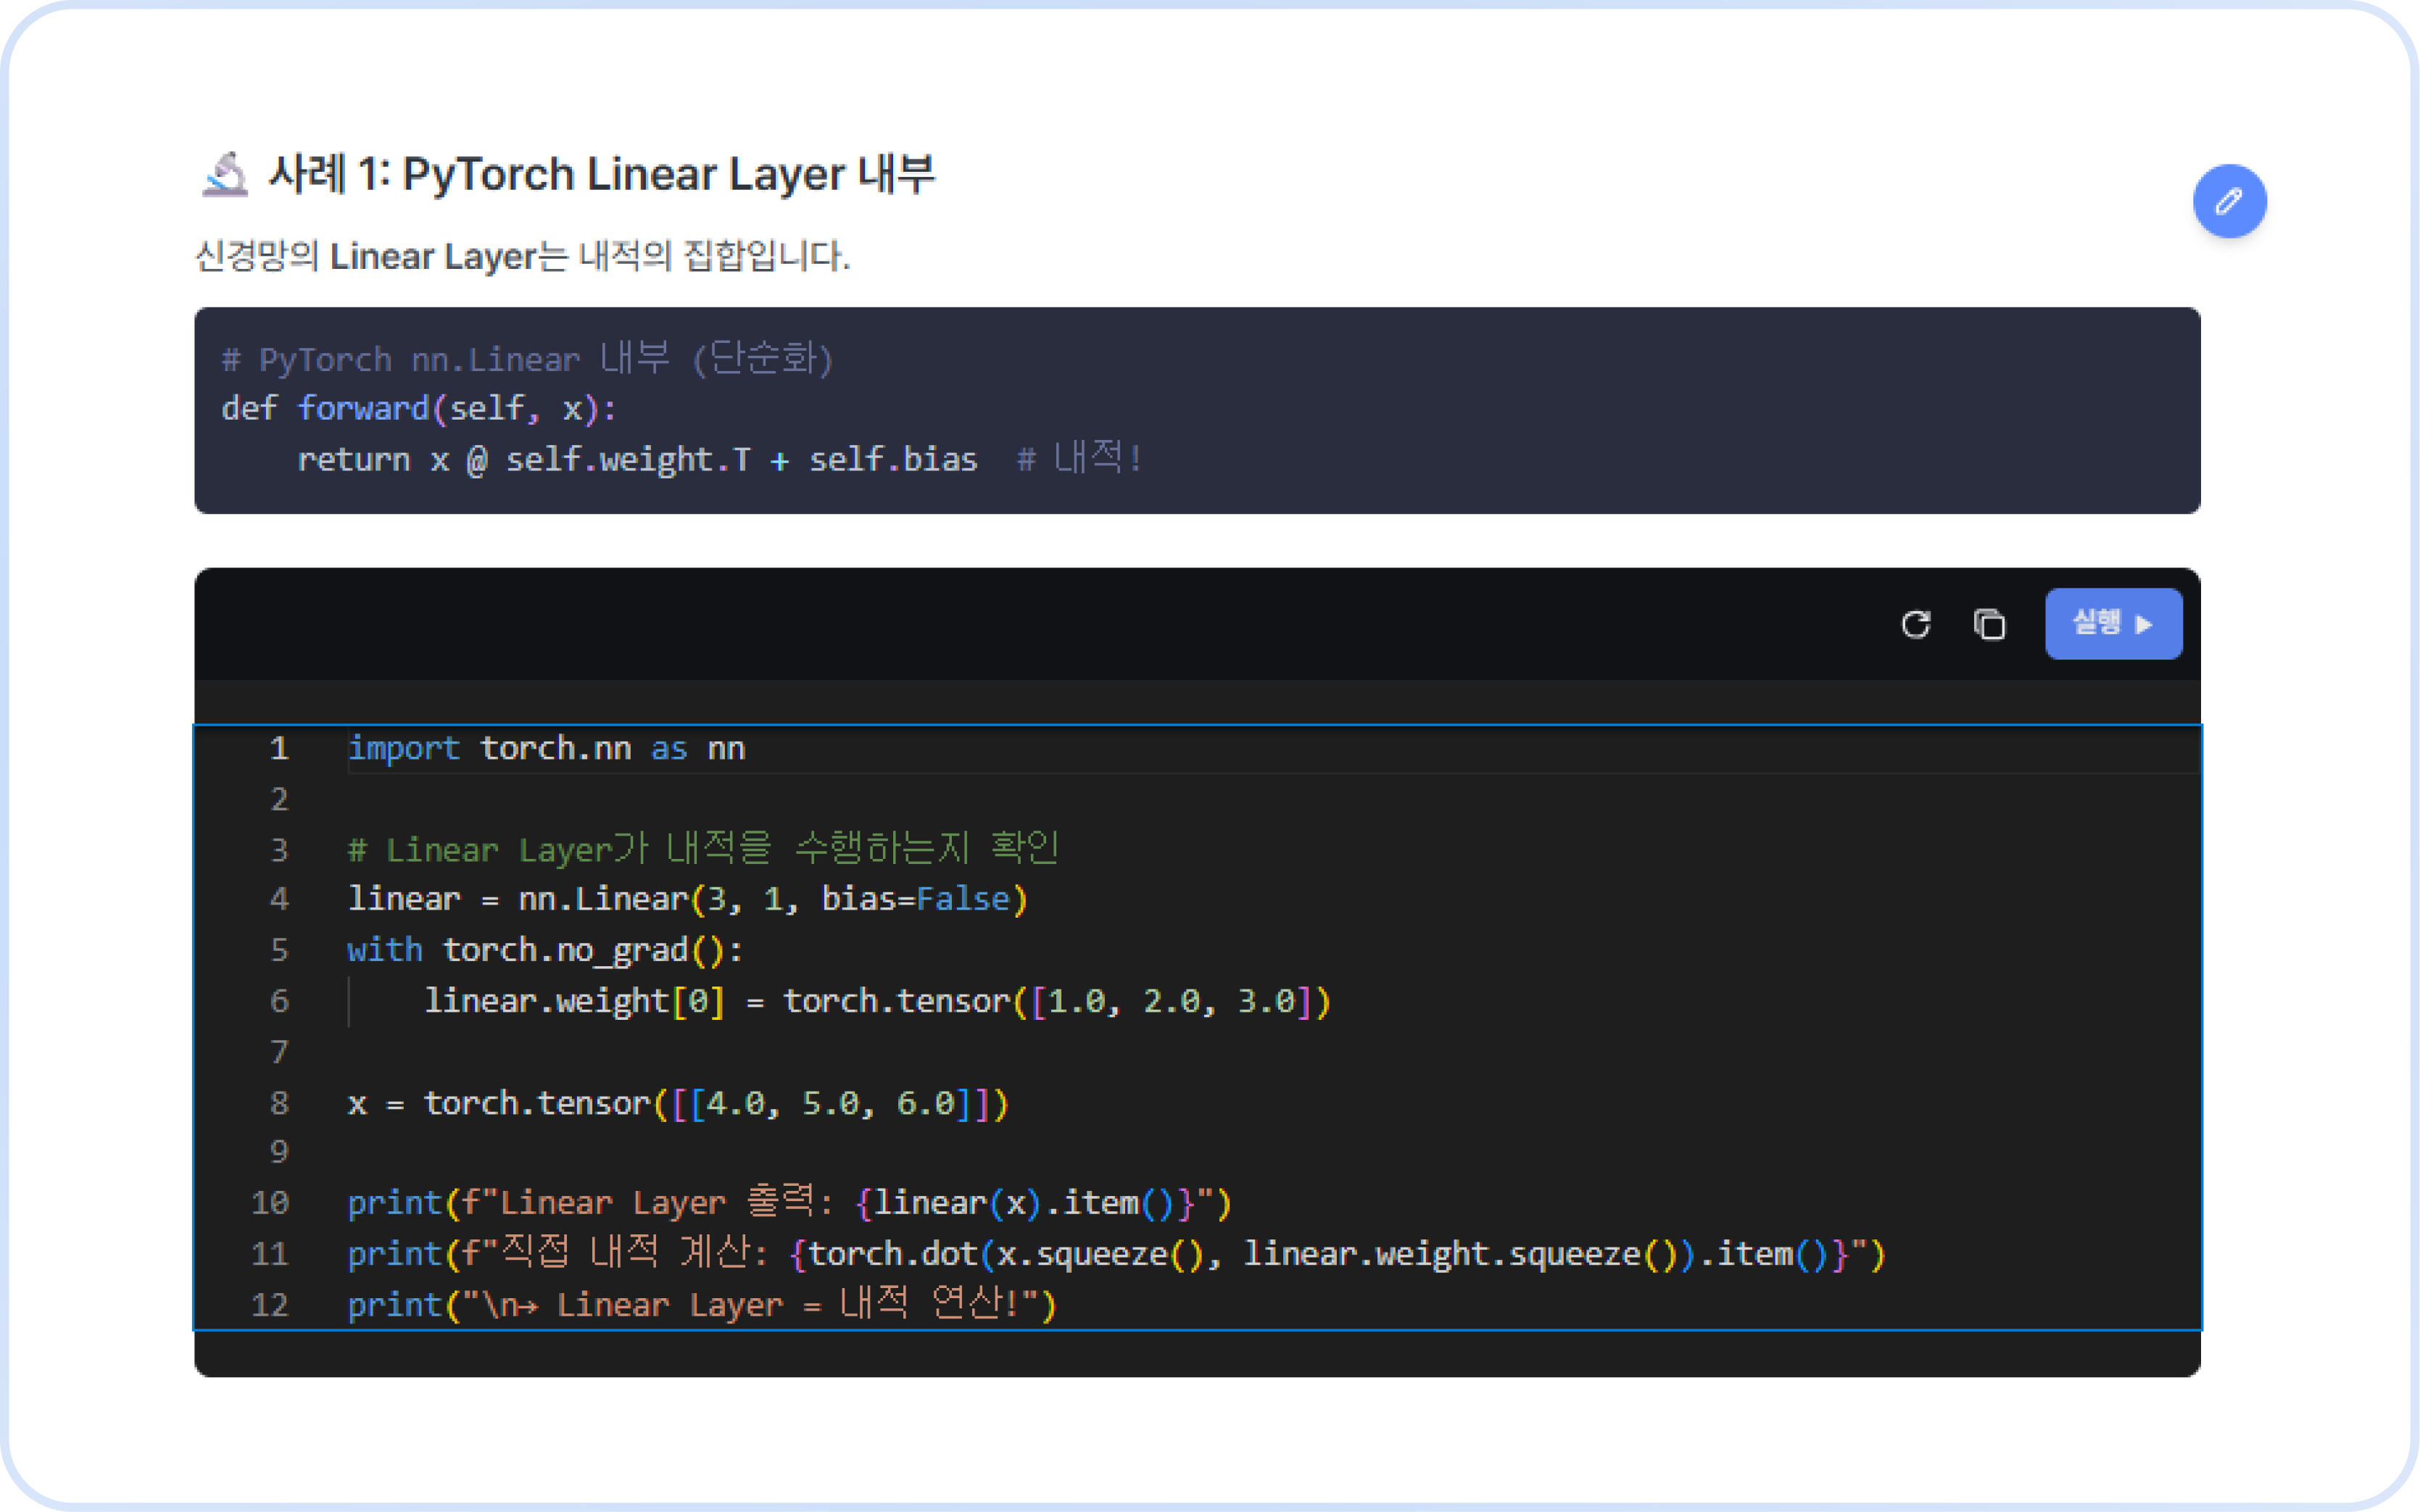The height and width of the screenshot is (1512, 2420).
Task: Click line 1 import torch.nn statement
Action: [x=546, y=748]
